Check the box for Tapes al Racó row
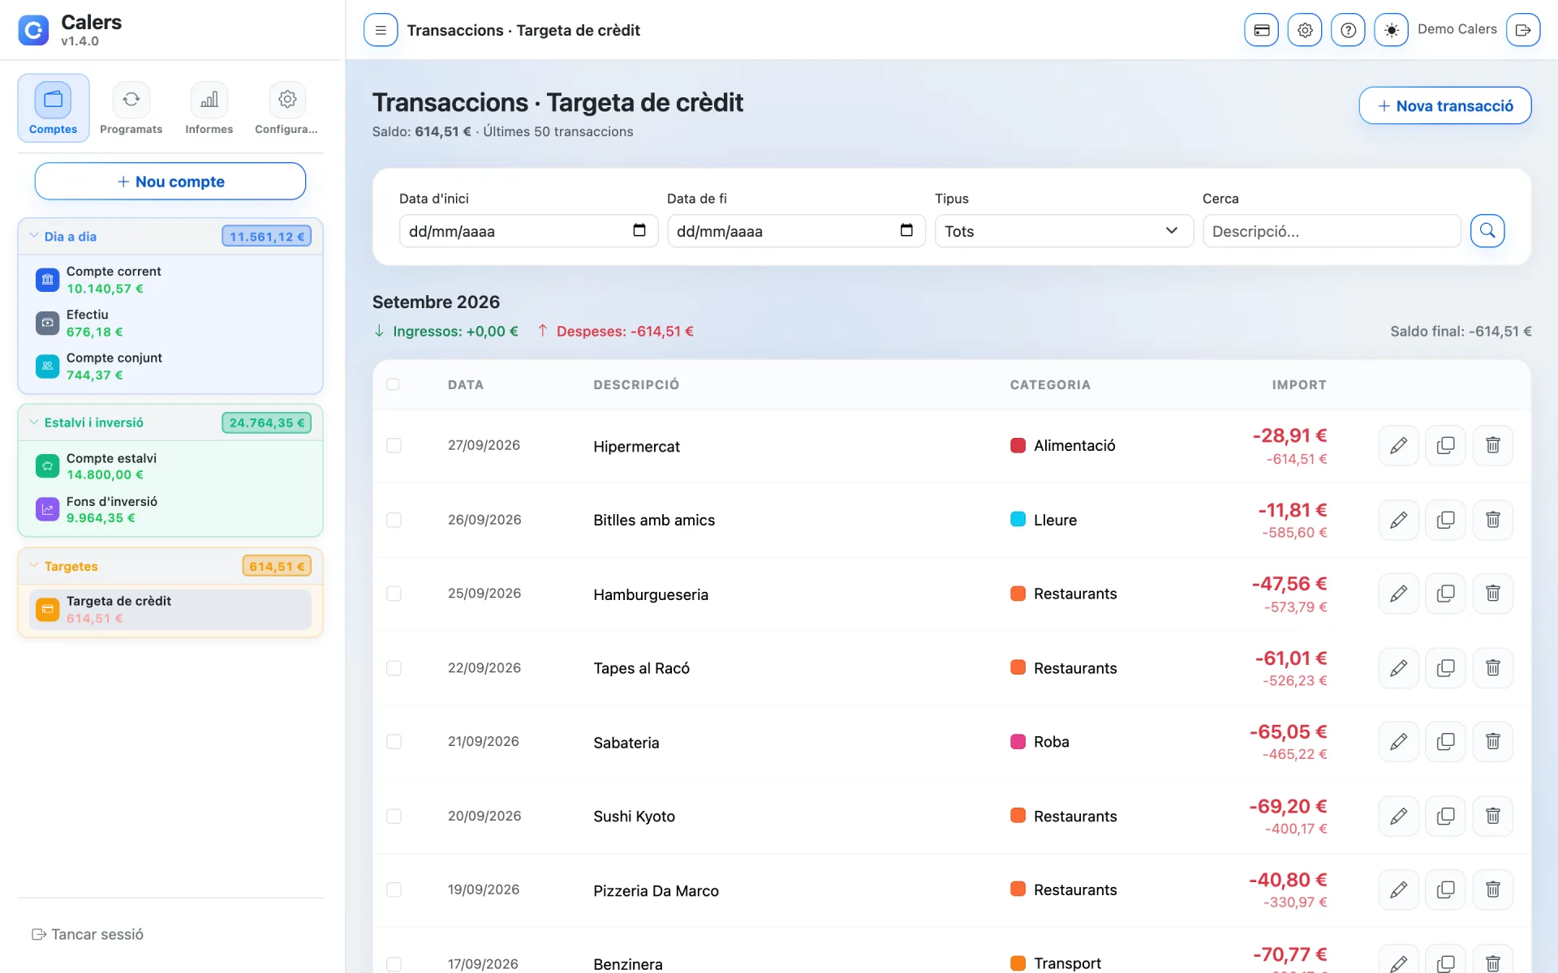 tap(394, 668)
